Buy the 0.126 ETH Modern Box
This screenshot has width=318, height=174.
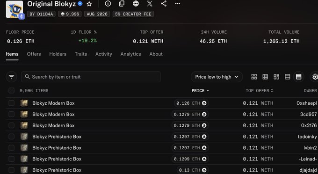(191, 103)
